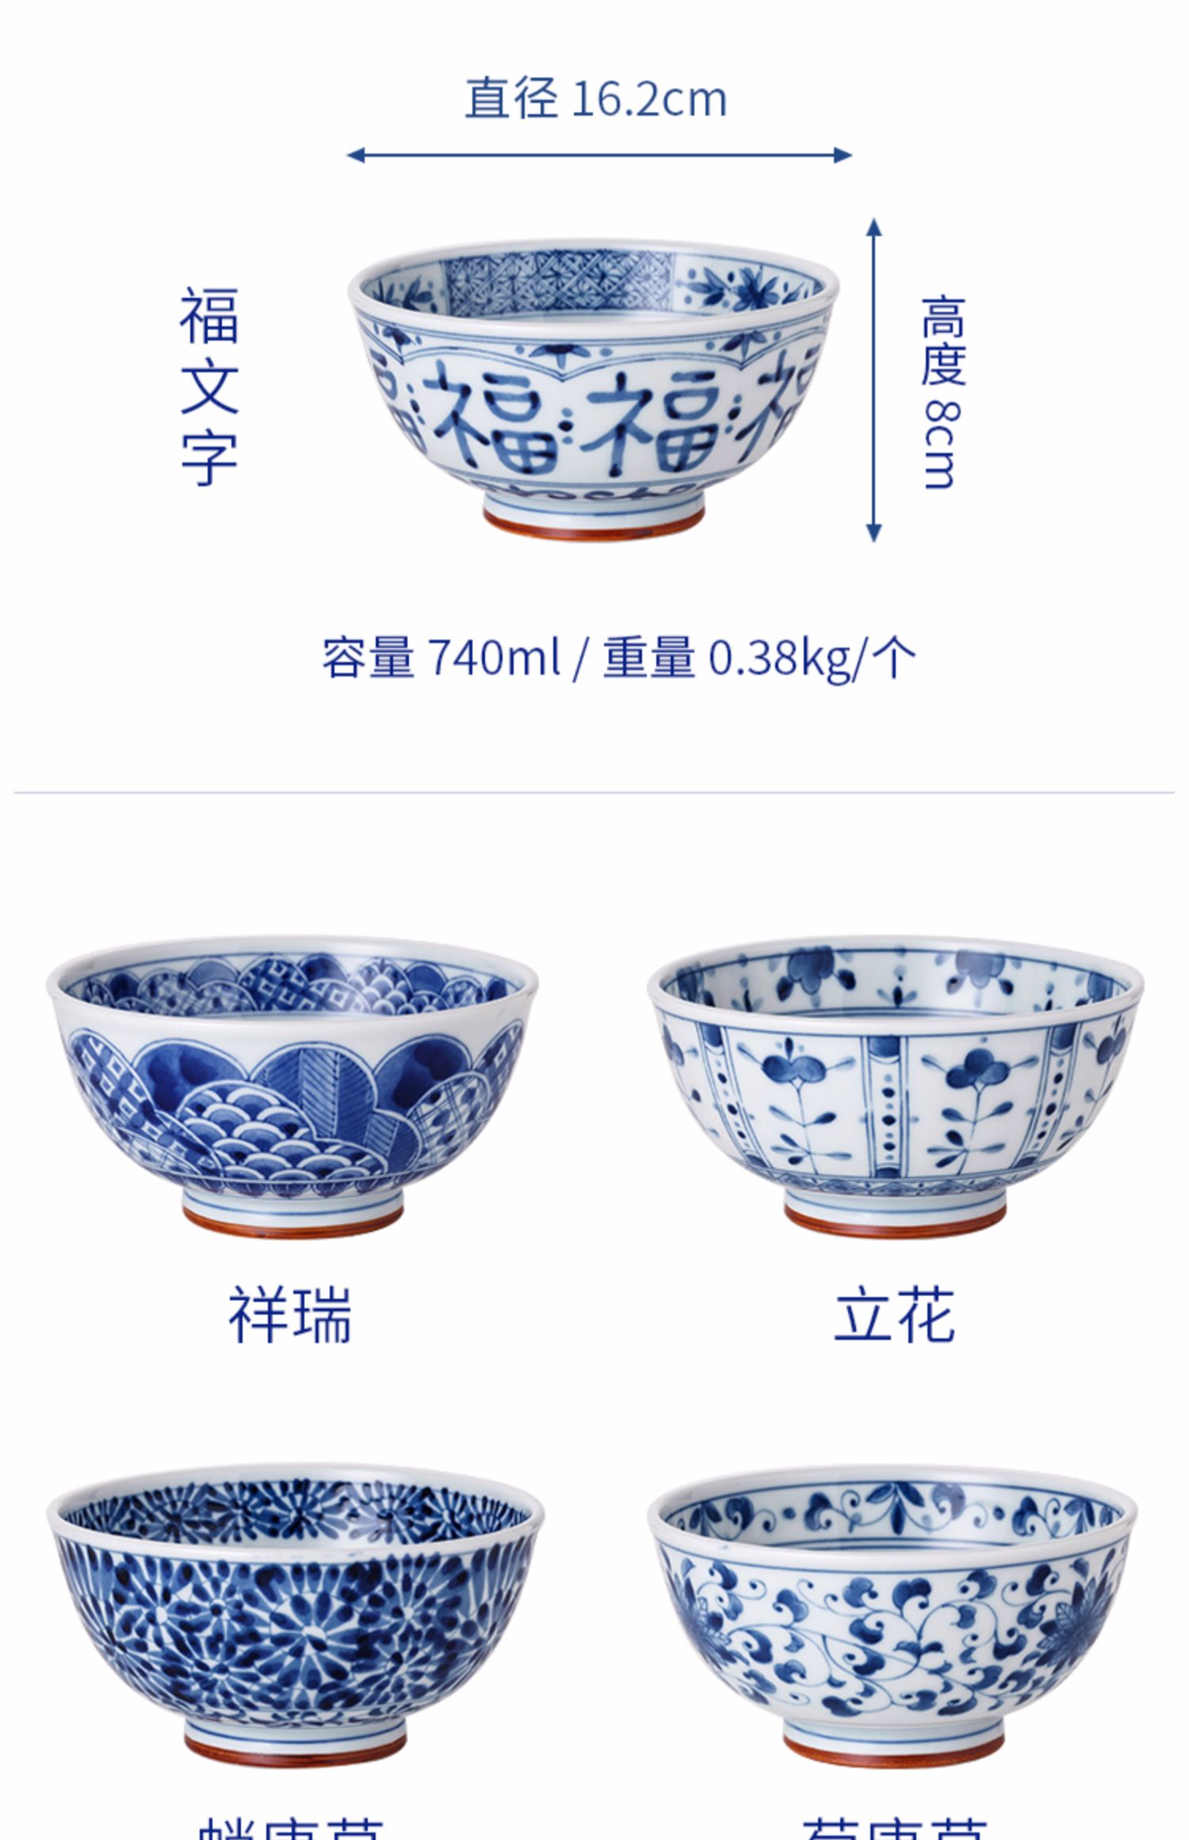1189x1840 pixels.
Task: Click the top arrowhead of height line
Action: point(874,227)
